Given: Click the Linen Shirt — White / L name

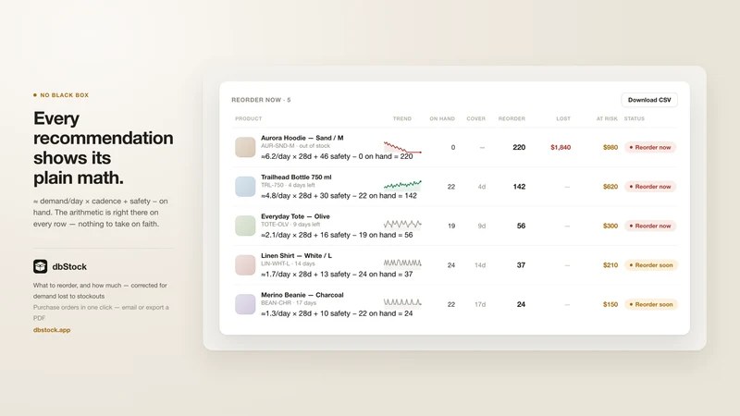Looking at the screenshot, I should tap(296, 256).
